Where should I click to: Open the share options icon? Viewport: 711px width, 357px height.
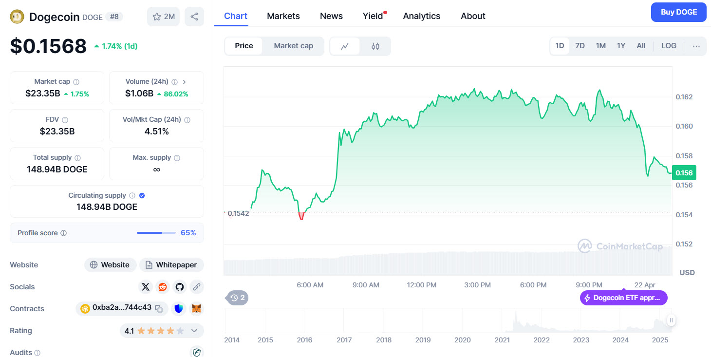[x=194, y=17]
